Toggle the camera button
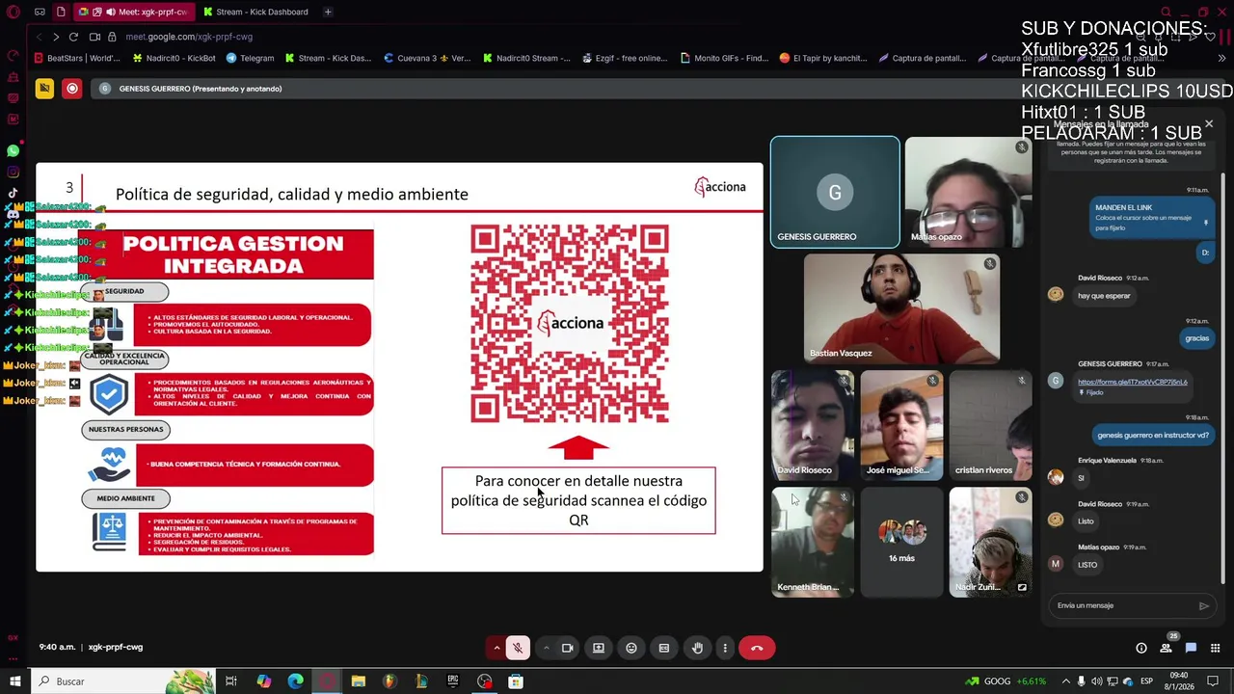1234x694 pixels. [567, 648]
